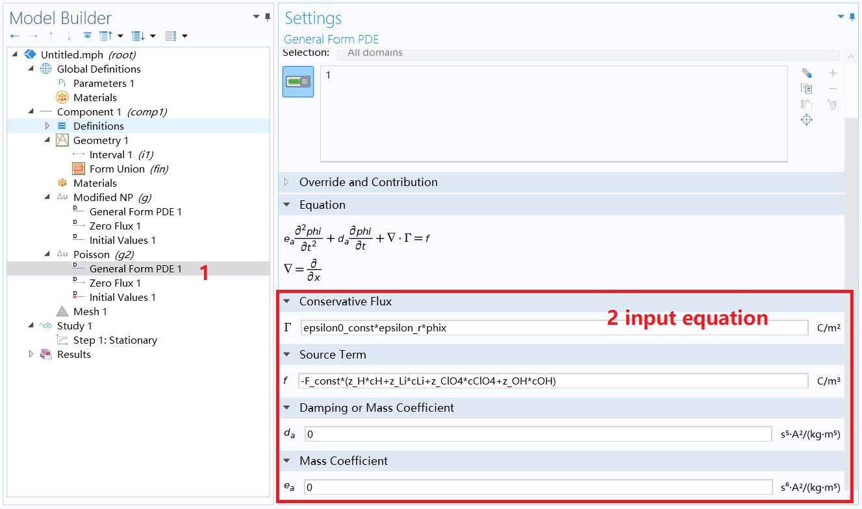Click the Expand All tree icon
The height and width of the screenshot is (509, 862).
[104, 36]
